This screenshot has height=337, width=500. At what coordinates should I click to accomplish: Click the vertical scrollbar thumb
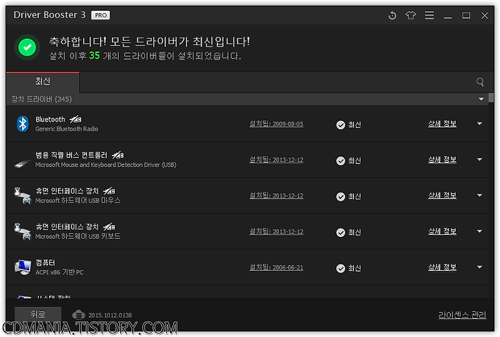point(491,98)
